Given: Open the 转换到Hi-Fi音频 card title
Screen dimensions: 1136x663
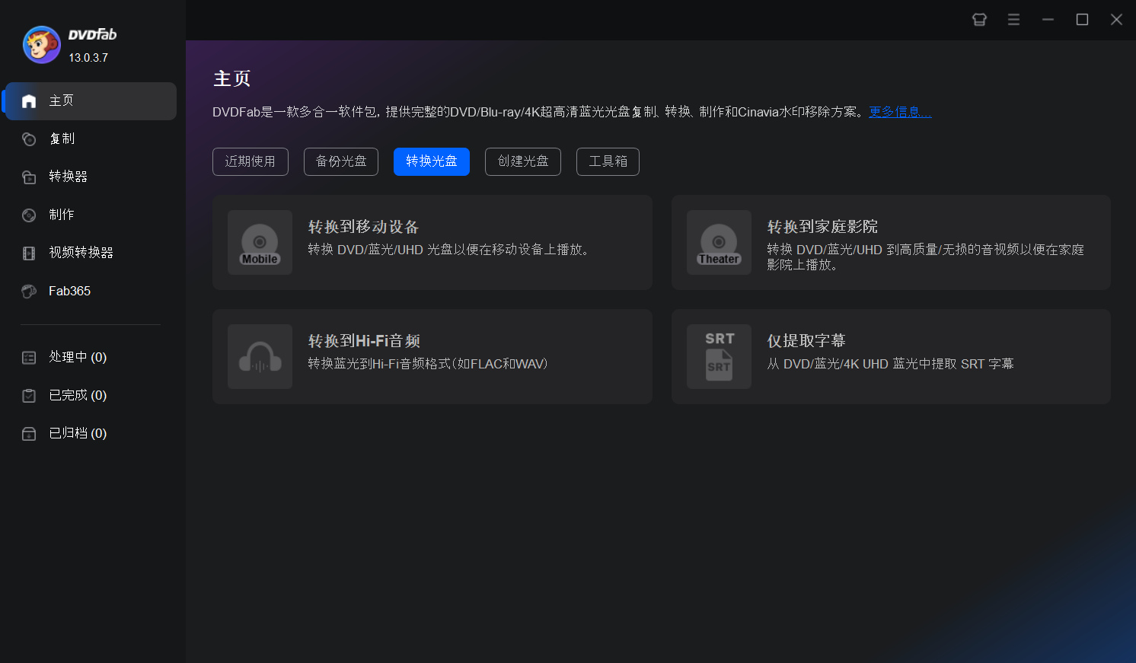Looking at the screenshot, I should (x=365, y=341).
